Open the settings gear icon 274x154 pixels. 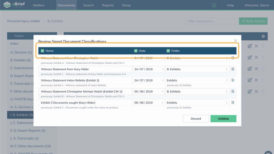(x=263, y=36)
